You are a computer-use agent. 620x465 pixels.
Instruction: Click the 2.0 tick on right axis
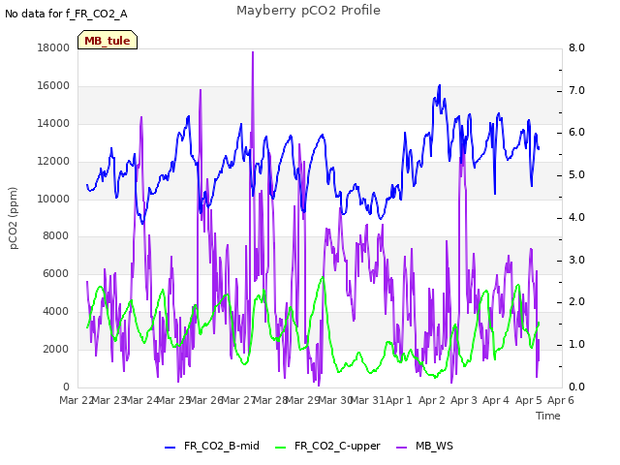tap(576, 302)
